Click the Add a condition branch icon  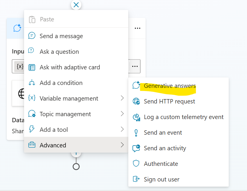tap(32, 83)
